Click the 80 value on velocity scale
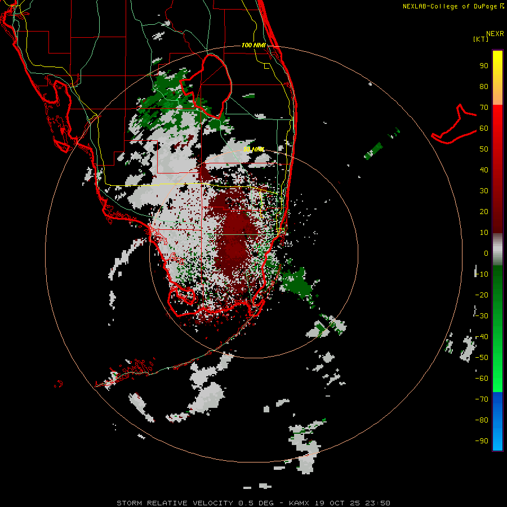The image size is (507, 507). coord(484,87)
